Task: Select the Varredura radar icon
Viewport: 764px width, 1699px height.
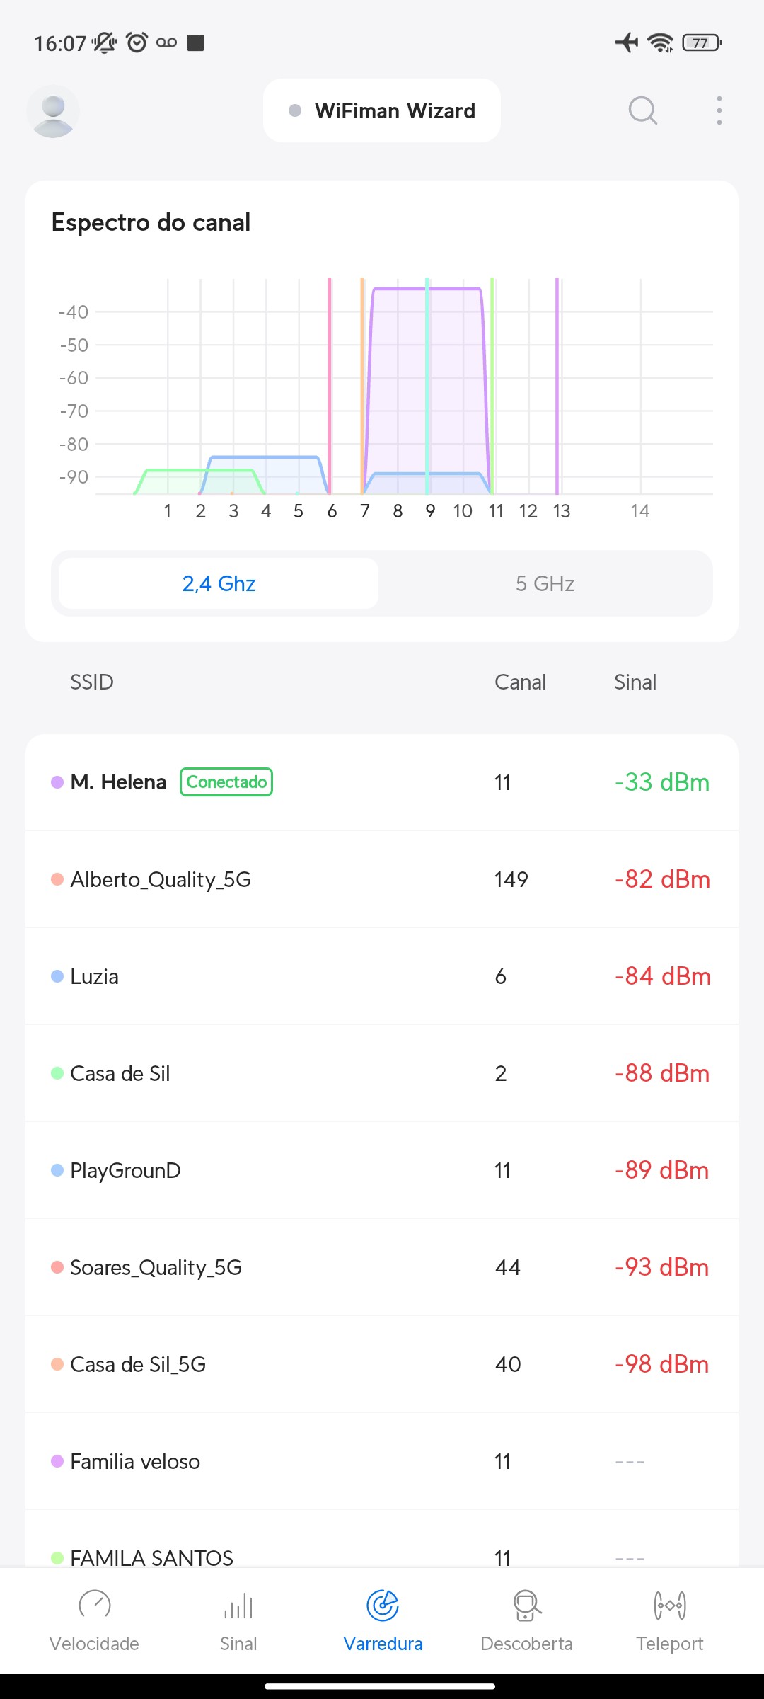Action: coord(383,1606)
